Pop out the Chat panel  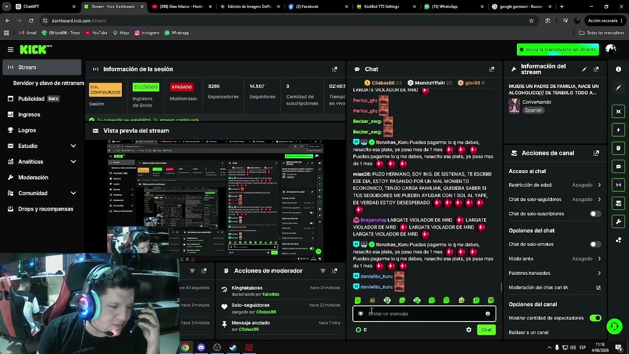click(x=491, y=69)
